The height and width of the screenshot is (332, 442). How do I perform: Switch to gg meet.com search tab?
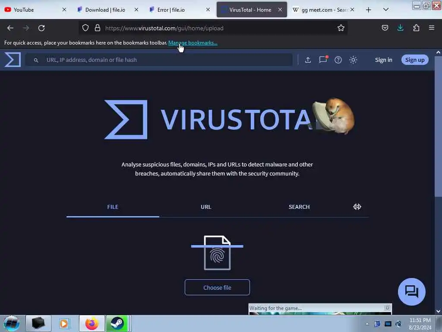click(x=324, y=10)
